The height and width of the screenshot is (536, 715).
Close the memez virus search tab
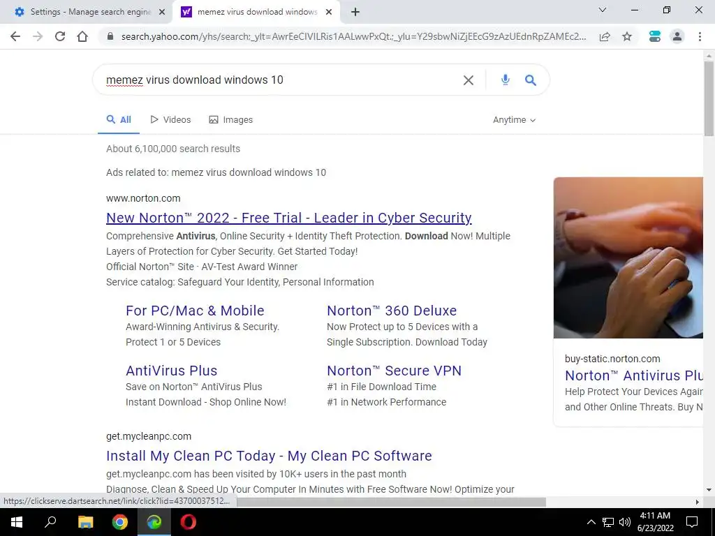(x=329, y=13)
